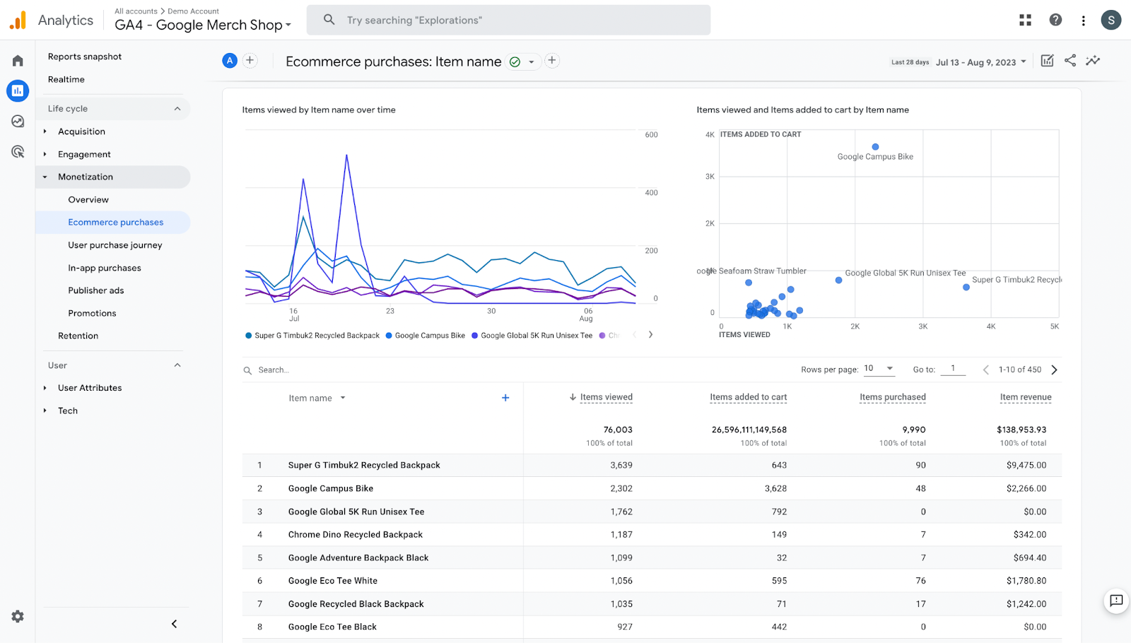
Task: Expand User Attributes section
Action: 45,388
